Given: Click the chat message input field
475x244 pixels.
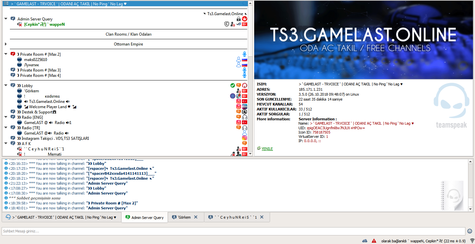Looking at the screenshot, I should click(233, 231).
